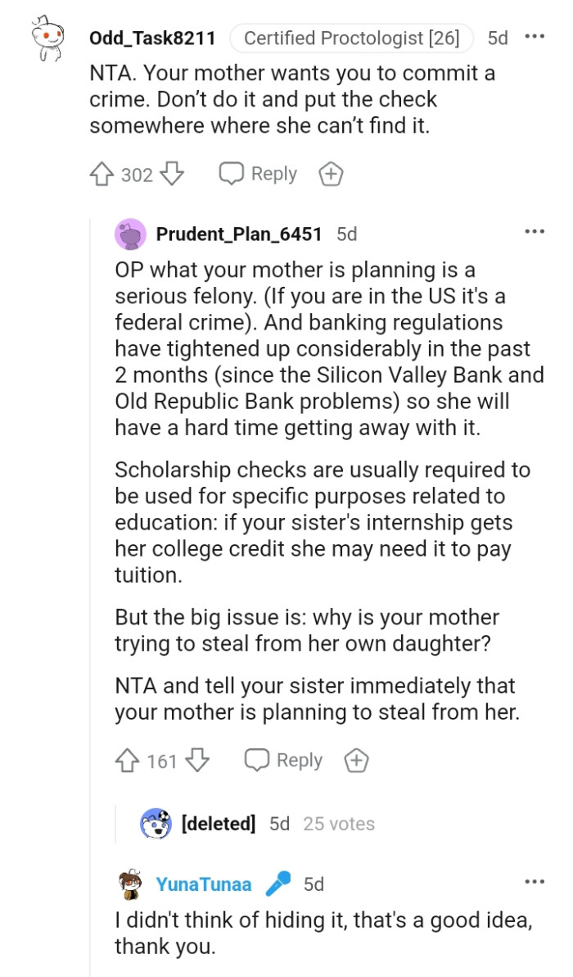Upvote Odd_Task8211's comment
Image resolution: width=573 pixels, height=977 pixels.
click(x=101, y=173)
